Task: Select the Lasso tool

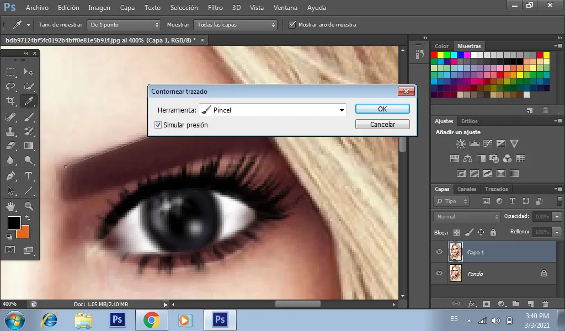Action: click(x=10, y=87)
